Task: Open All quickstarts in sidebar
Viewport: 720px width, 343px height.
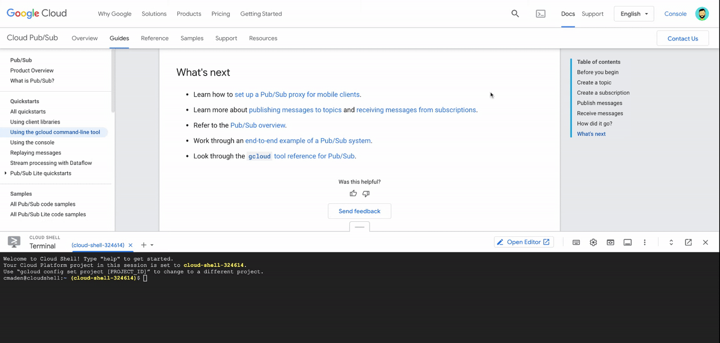Action: click(x=28, y=112)
